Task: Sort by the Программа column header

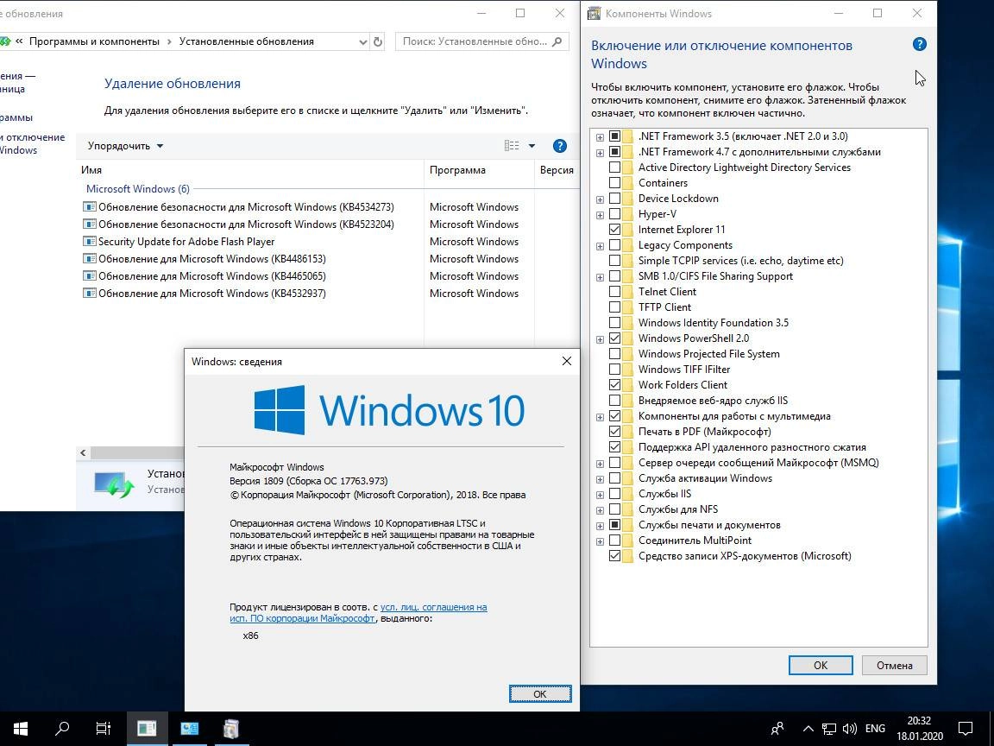Action: [479, 170]
